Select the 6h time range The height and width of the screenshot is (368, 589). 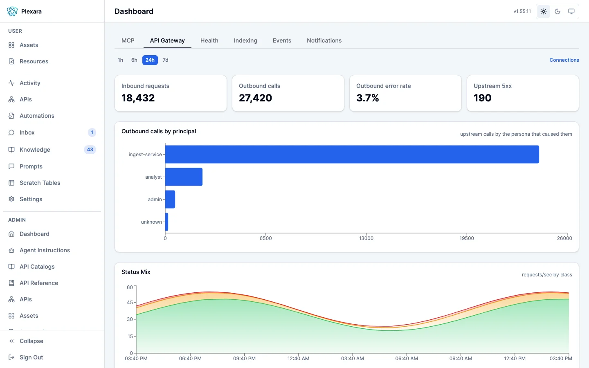tap(134, 60)
